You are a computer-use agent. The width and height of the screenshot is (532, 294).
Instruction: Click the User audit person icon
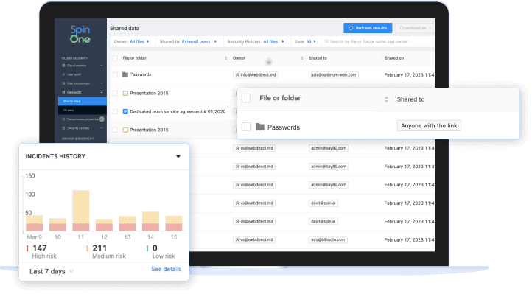(63, 74)
